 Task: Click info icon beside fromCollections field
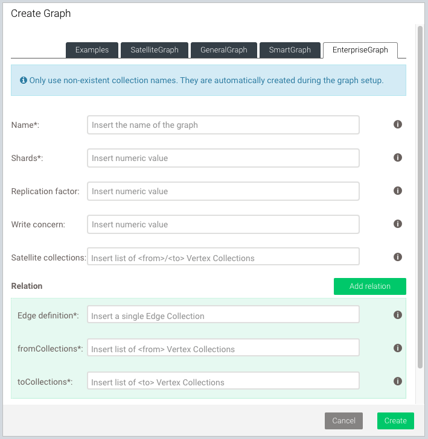tap(398, 348)
